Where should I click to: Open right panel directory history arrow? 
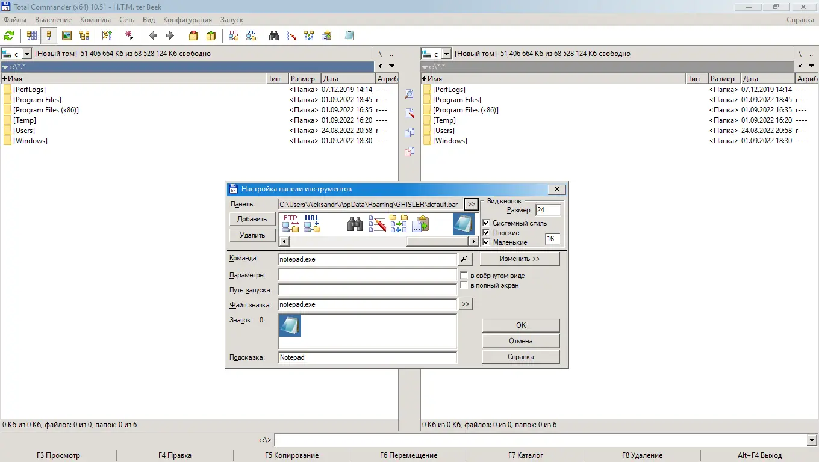pos(812,66)
